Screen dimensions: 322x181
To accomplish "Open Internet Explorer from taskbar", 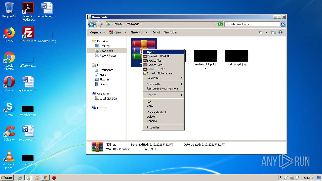I will coord(20,178).
